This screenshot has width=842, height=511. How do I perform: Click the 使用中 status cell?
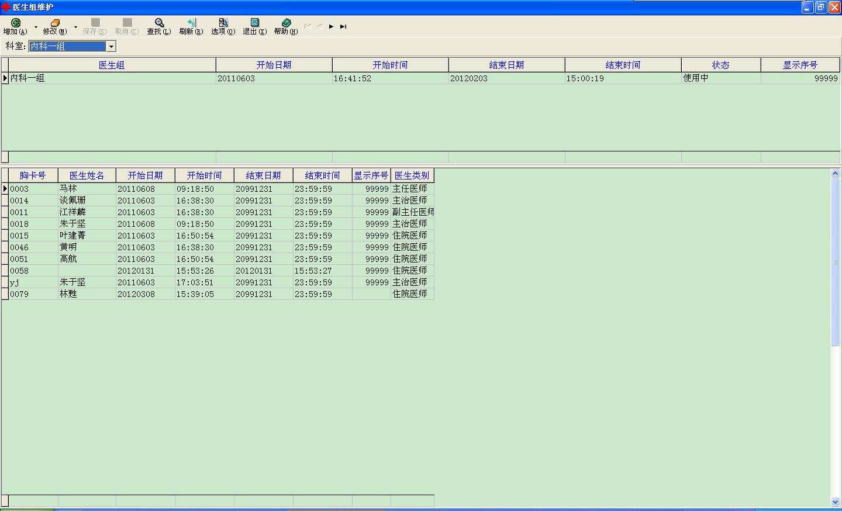pyautogui.click(x=721, y=78)
